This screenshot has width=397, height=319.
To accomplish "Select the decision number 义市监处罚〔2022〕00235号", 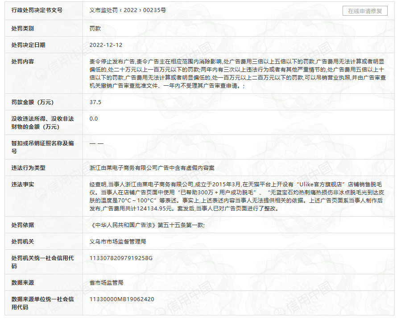I will click(128, 10).
